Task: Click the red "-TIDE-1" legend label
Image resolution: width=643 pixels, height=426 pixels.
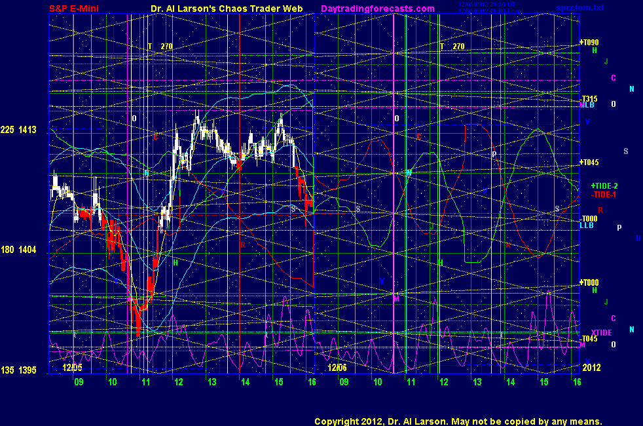Action: [x=603, y=195]
